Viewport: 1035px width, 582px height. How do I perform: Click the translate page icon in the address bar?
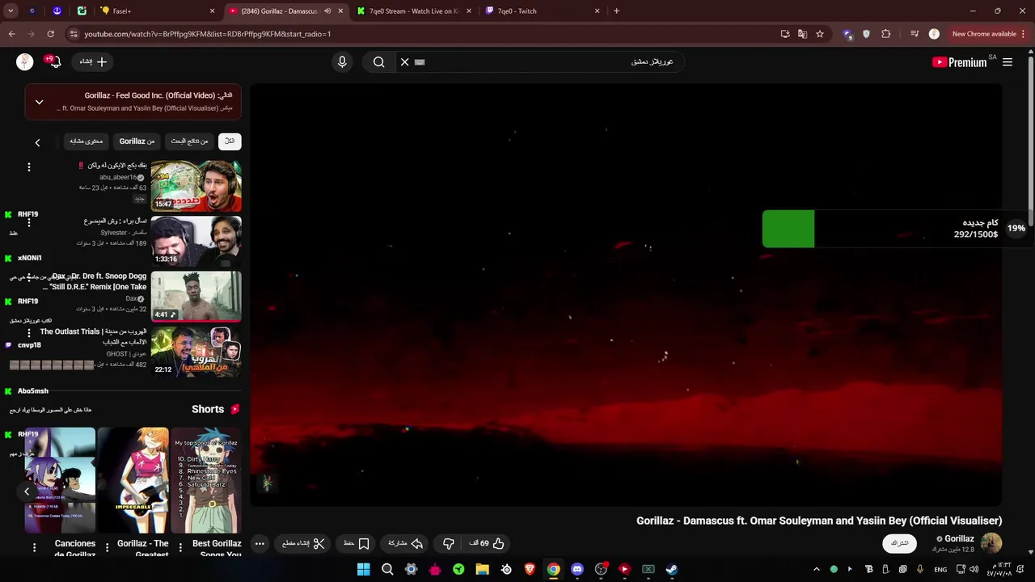[x=802, y=34]
